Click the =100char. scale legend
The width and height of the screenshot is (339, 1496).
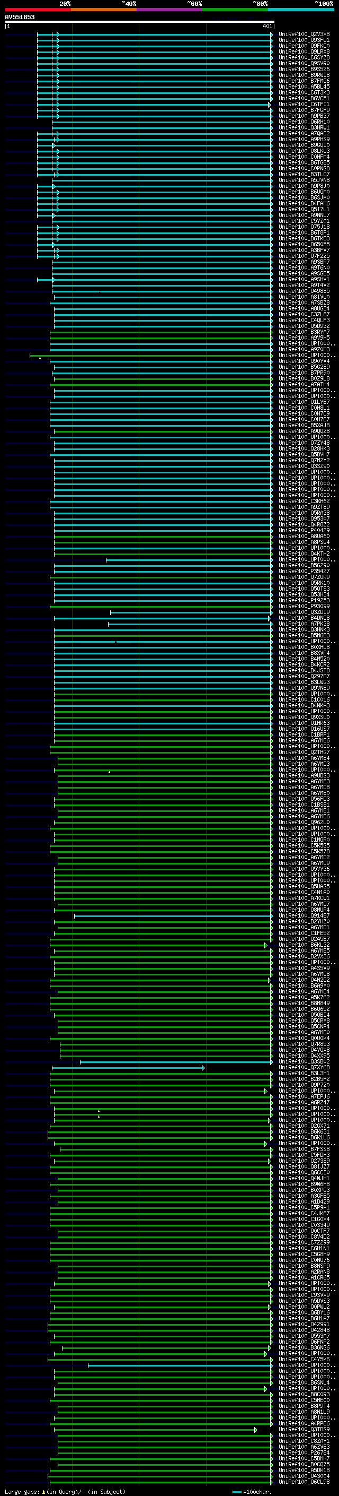[252, 1492]
